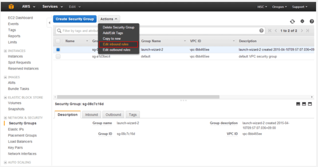Sort by the Group Name column
The image size is (318, 167).
coord(151,41)
